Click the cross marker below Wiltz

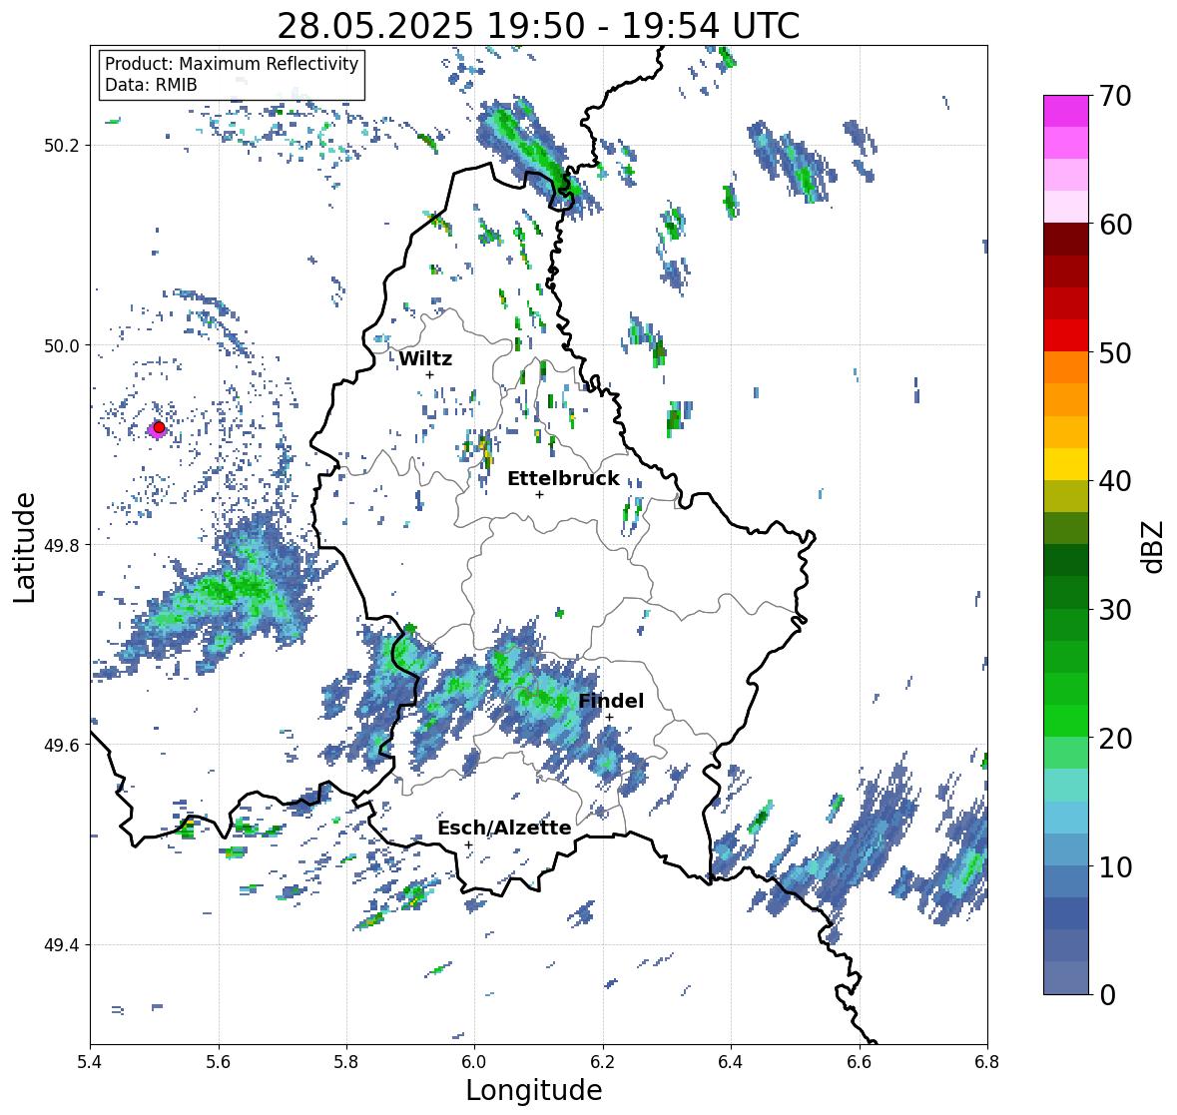pos(429,375)
